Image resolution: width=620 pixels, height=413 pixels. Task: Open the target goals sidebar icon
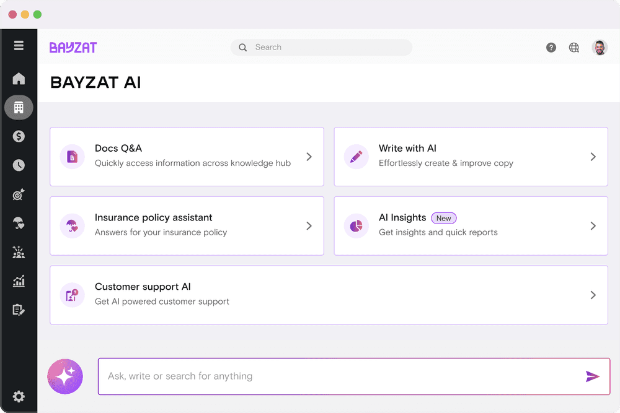(x=19, y=194)
